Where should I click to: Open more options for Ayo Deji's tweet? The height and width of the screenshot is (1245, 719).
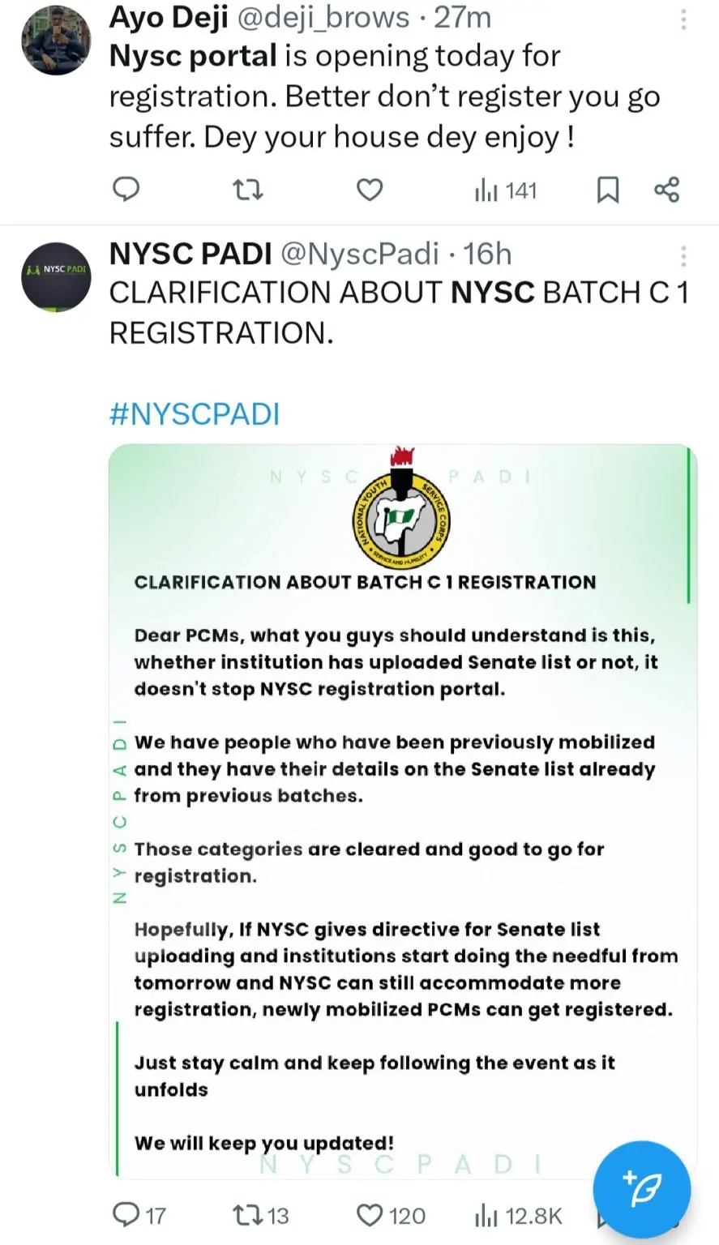click(x=683, y=19)
